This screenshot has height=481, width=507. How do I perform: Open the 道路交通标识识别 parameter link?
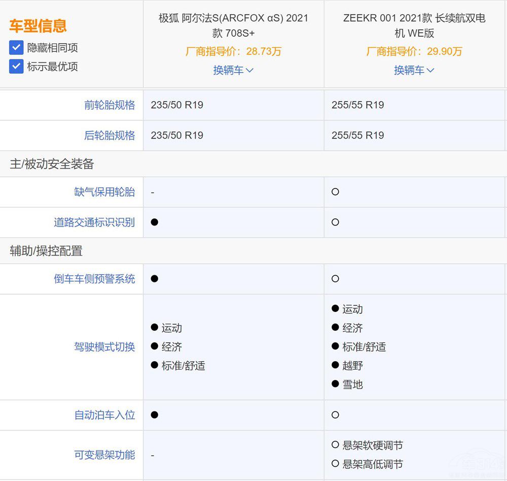94,222
